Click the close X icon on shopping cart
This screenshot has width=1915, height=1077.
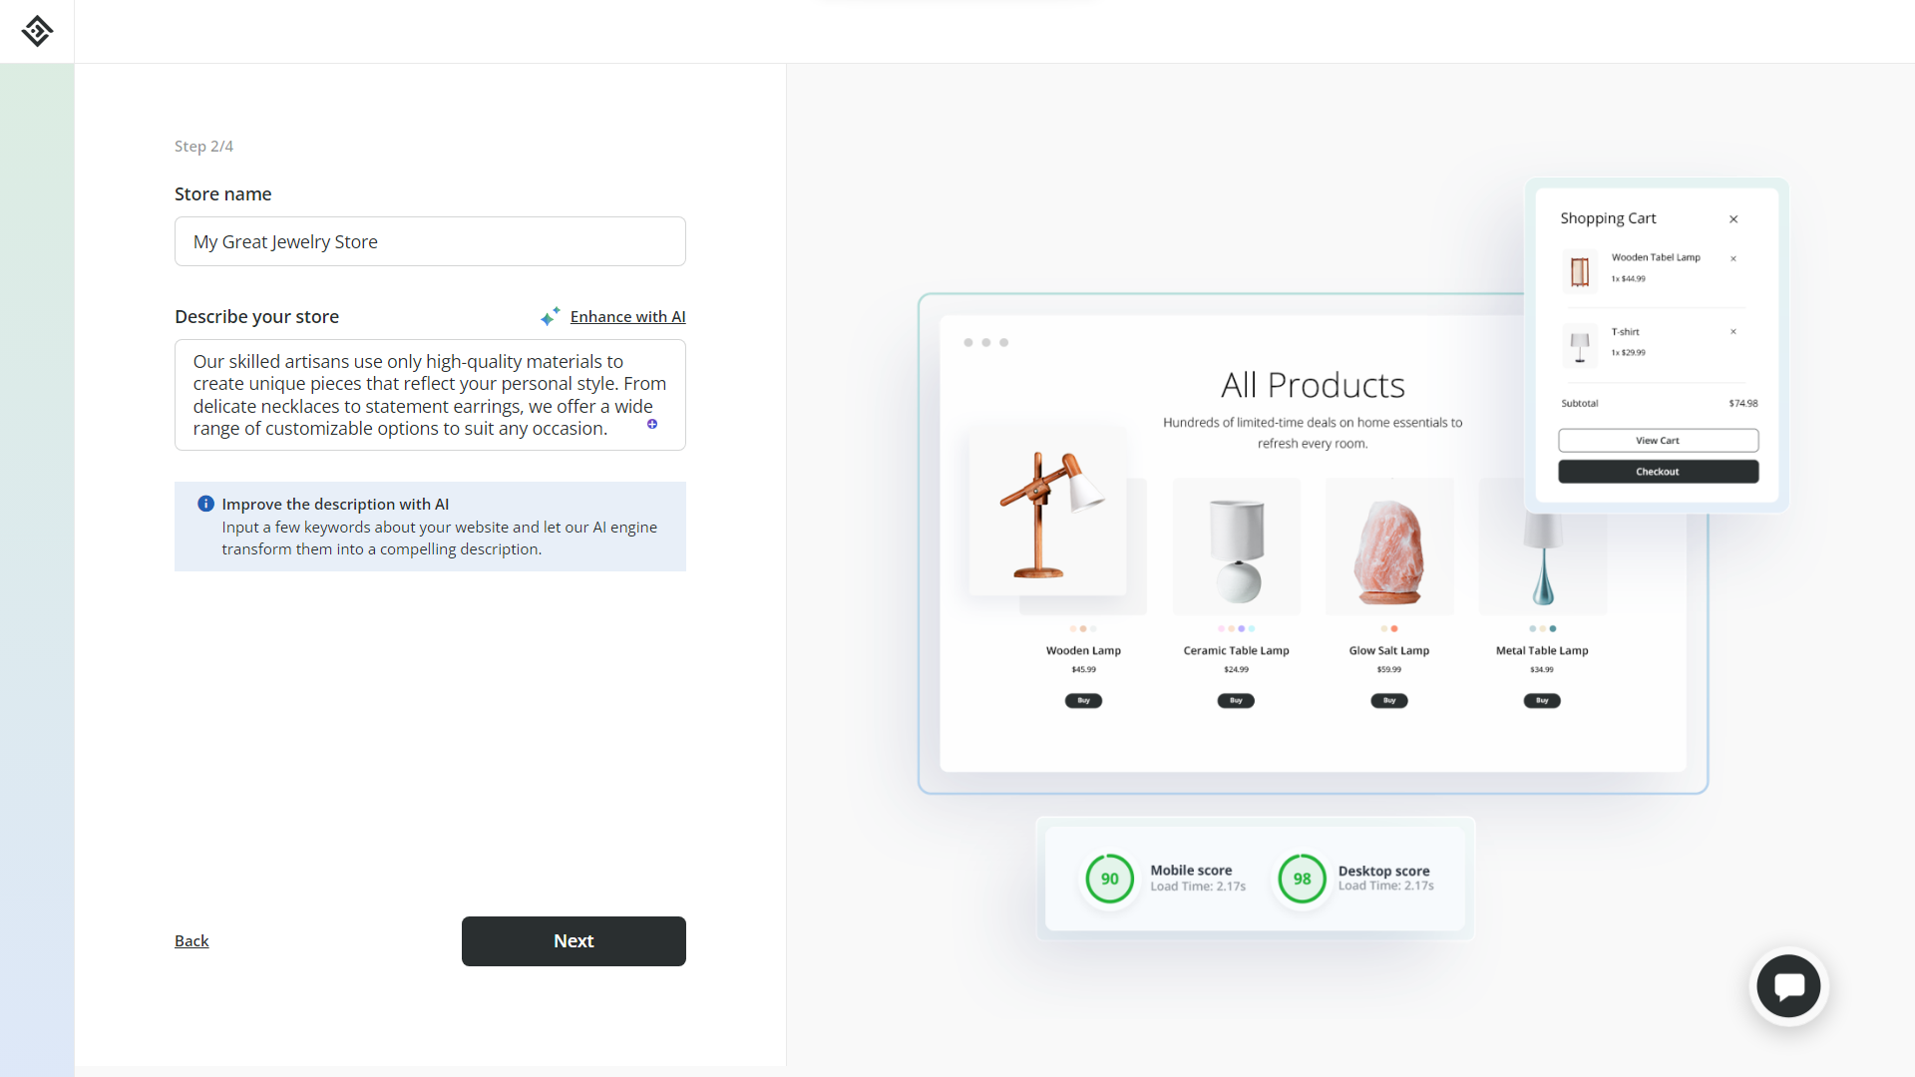click(x=1733, y=218)
